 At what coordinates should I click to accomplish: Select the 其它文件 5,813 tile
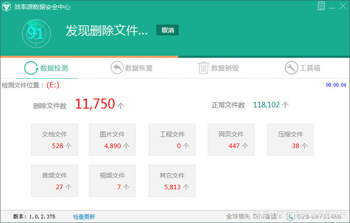(x=172, y=181)
